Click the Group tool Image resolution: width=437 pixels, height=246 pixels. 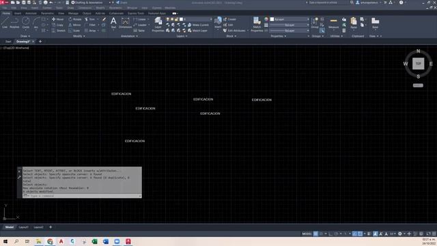pos(315,23)
